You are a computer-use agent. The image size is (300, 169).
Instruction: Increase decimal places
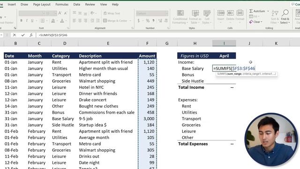[x=160, y=21]
